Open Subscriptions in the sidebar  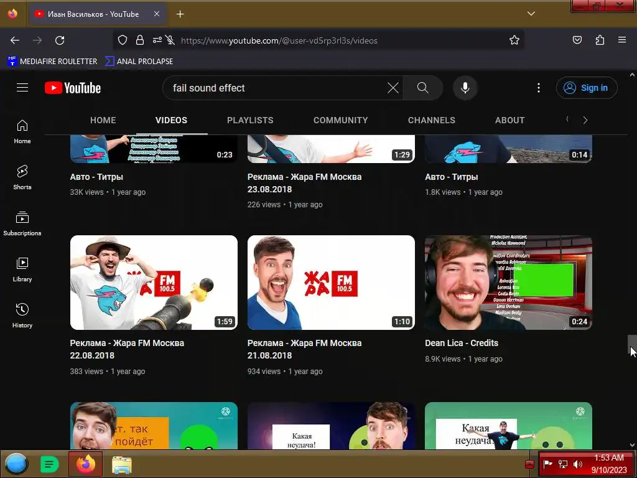point(22,224)
